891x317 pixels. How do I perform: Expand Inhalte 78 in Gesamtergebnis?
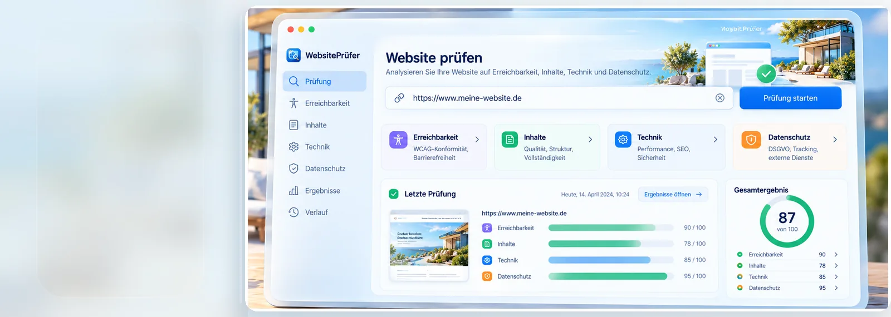(x=836, y=266)
